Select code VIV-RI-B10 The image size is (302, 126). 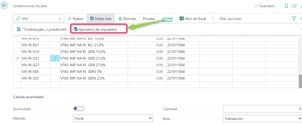point(31,39)
